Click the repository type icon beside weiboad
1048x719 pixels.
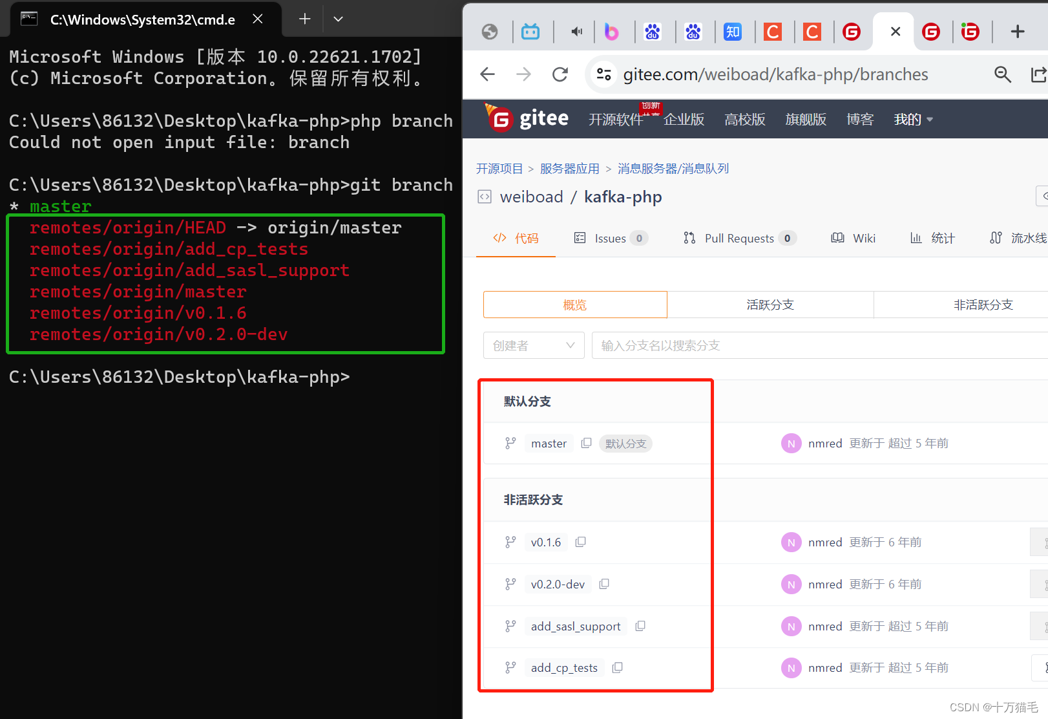coord(485,197)
